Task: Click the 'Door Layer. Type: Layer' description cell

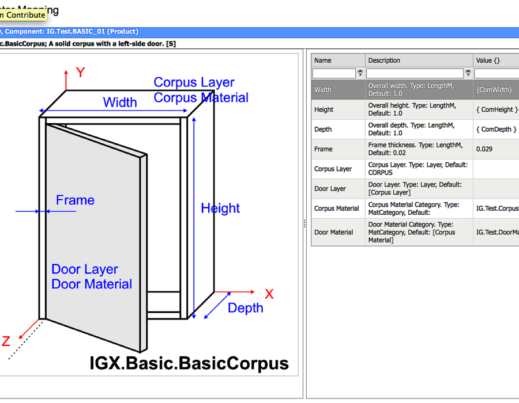Action: (x=419, y=189)
